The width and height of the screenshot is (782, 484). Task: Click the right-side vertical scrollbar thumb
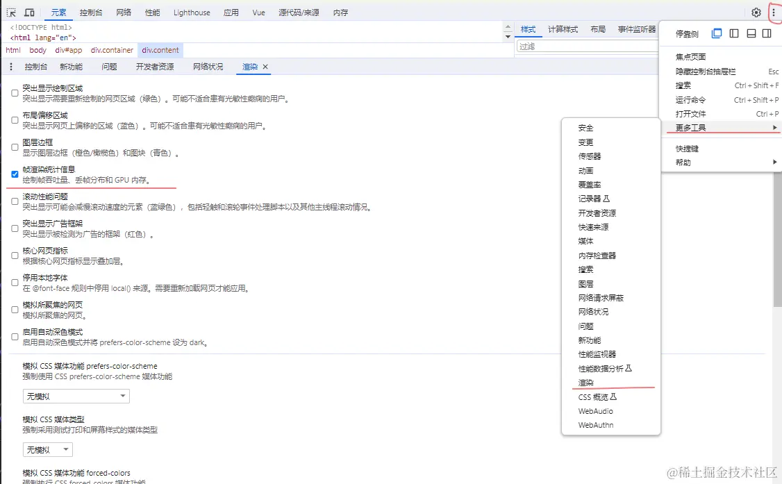(778, 240)
